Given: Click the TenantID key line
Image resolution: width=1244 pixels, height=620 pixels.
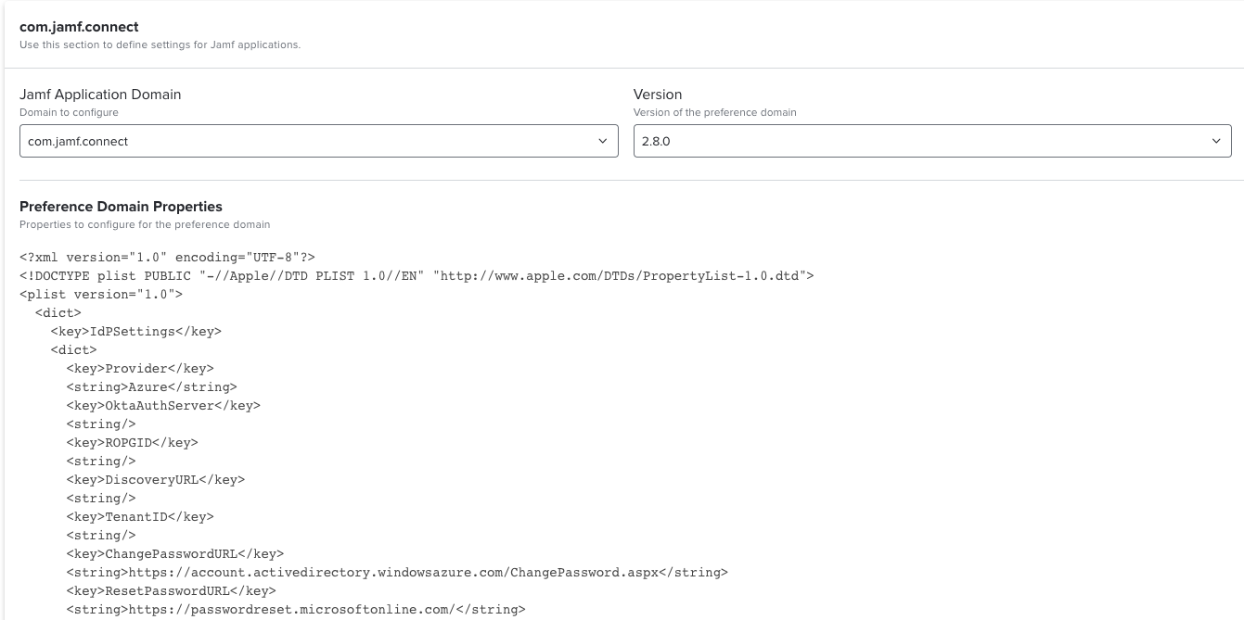Looking at the screenshot, I should [140, 516].
